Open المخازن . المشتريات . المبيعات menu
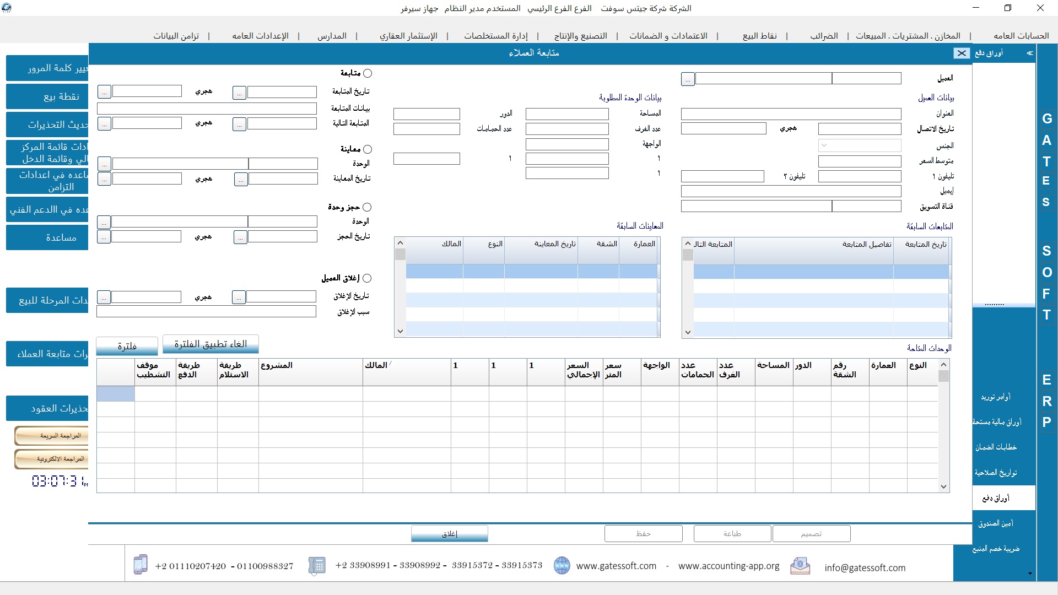 point(908,36)
